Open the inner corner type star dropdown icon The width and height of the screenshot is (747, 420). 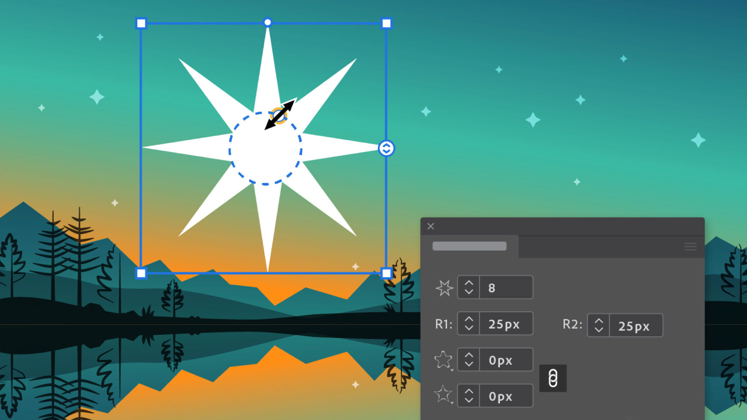pyautogui.click(x=444, y=395)
